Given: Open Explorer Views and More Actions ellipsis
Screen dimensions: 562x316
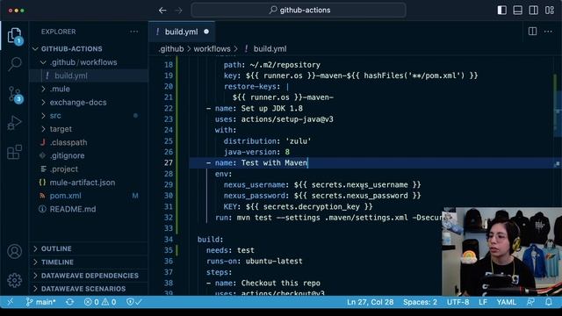Looking at the screenshot, I should pyautogui.click(x=134, y=32).
